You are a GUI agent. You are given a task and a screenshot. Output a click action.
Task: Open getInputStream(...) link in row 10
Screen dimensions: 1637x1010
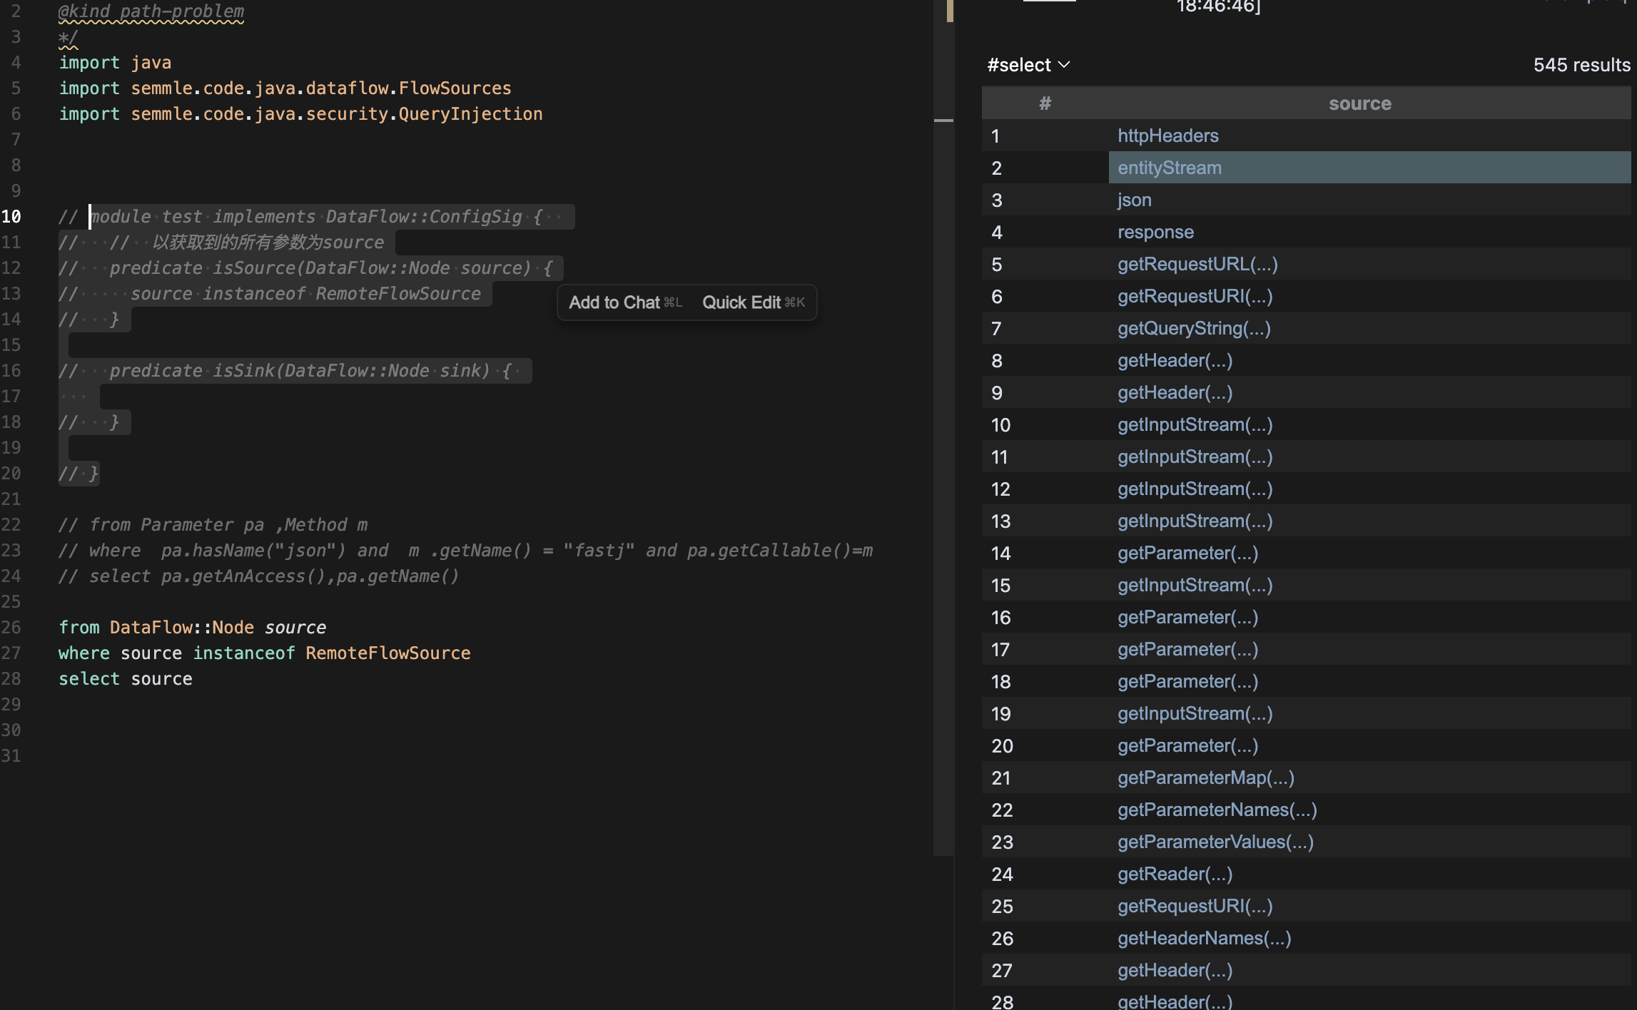1195,424
